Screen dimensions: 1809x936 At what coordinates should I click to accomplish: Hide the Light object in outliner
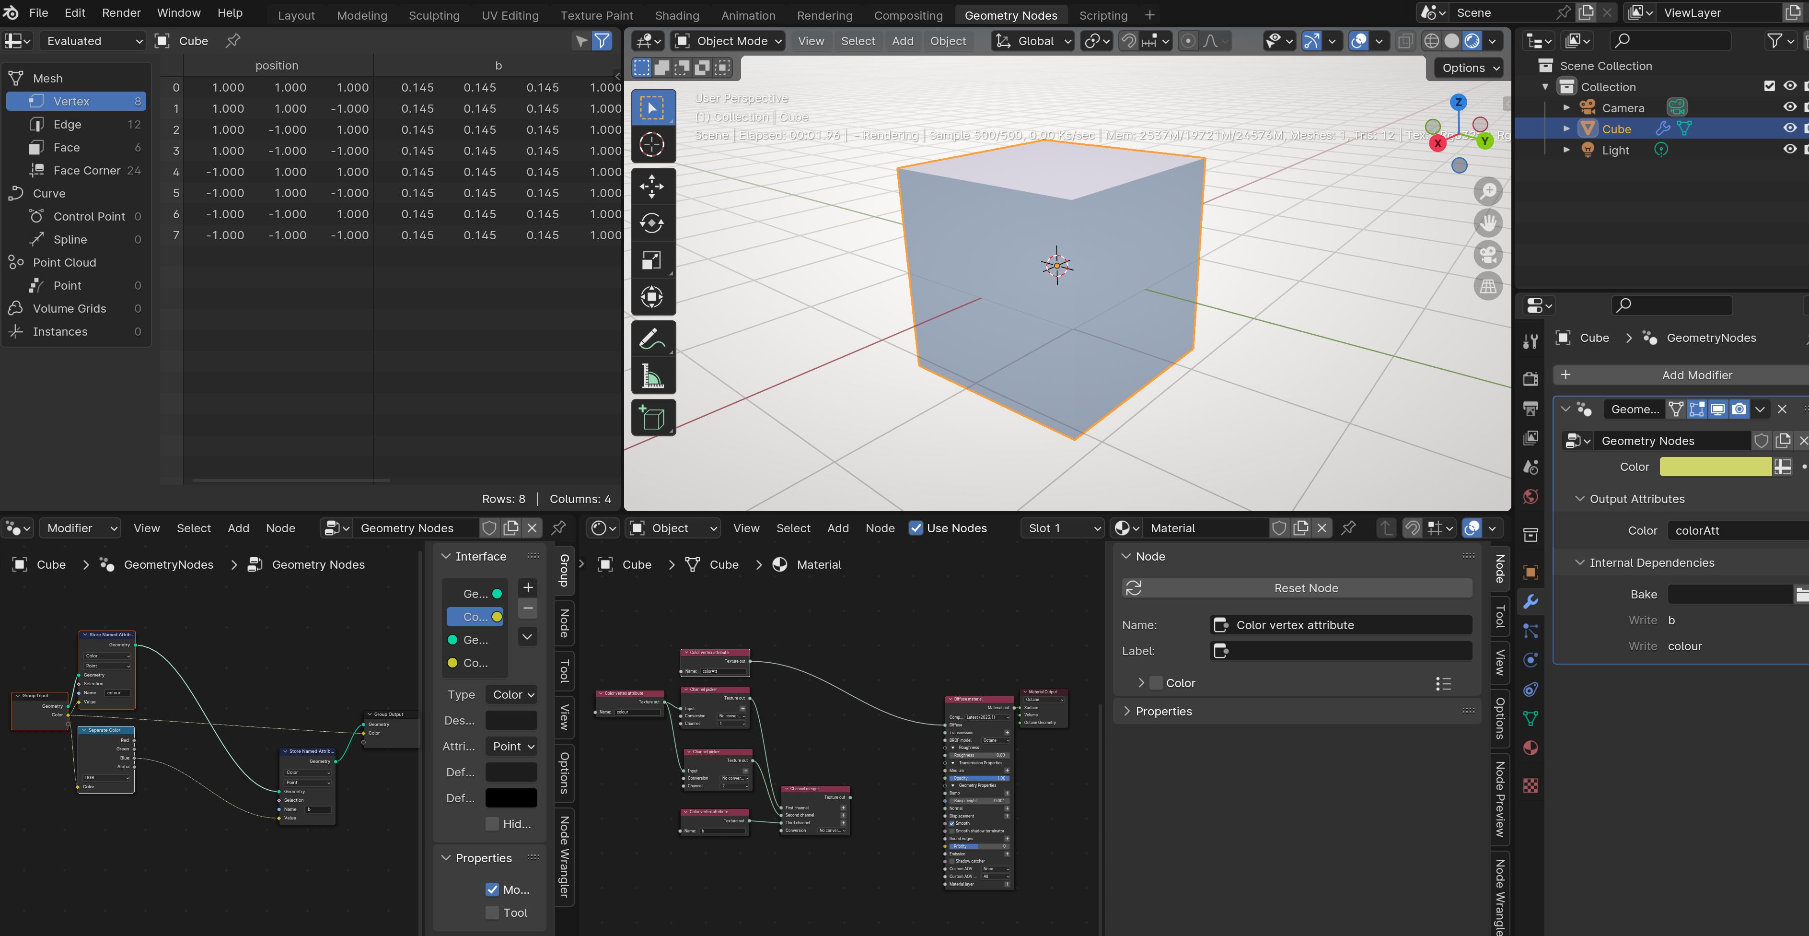click(1789, 150)
